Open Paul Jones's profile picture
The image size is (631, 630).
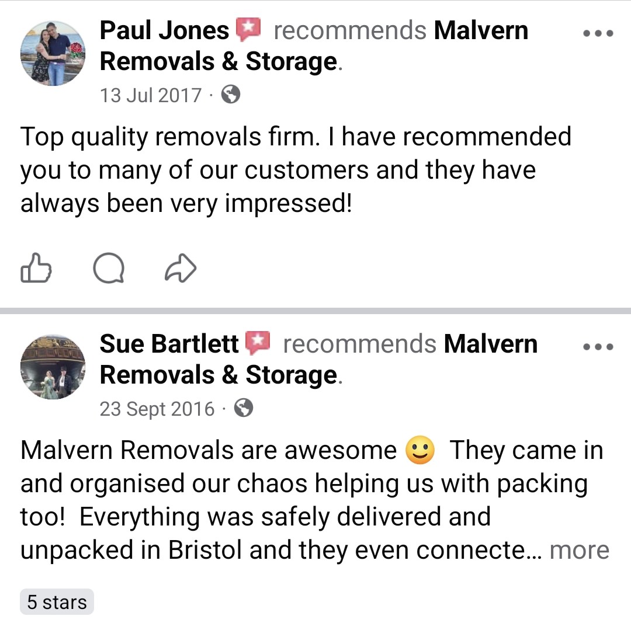[53, 53]
